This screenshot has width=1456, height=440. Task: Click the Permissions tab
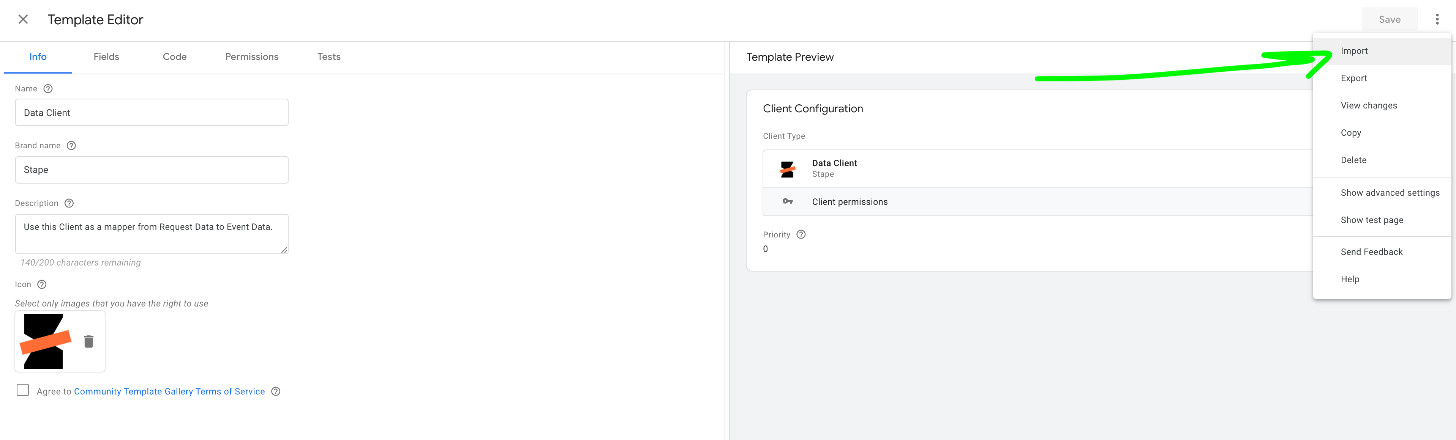252,57
